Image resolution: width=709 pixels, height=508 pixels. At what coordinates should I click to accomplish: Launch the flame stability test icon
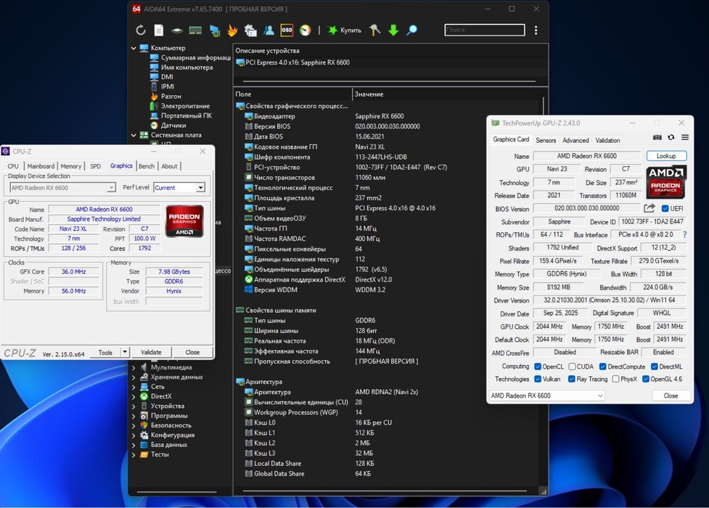[232, 30]
